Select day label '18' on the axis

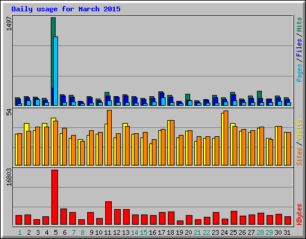coord(170,232)
